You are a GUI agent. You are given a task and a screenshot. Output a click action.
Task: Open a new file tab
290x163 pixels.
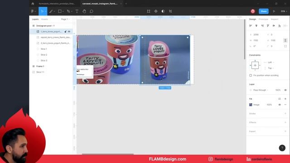pyautogui.click(x=126, y=4)
